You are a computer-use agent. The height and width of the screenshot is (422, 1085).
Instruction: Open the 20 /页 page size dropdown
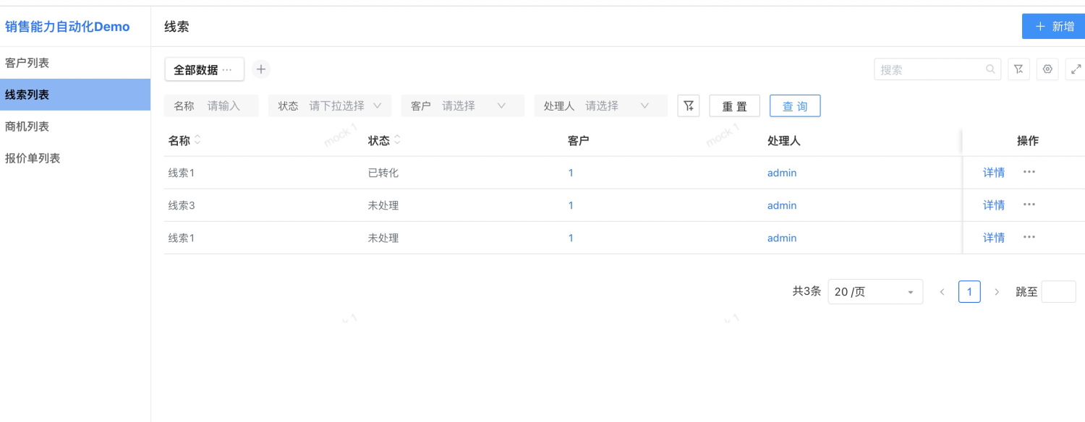click(875, 292)
